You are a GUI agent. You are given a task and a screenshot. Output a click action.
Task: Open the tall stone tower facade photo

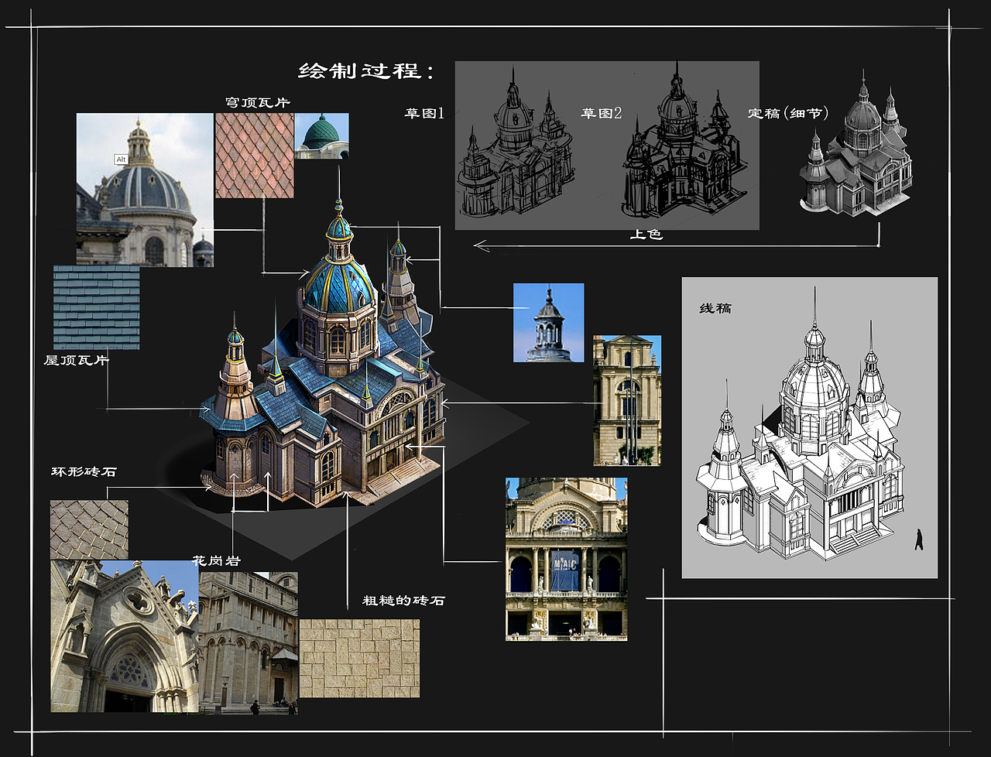tap(627, 400)
